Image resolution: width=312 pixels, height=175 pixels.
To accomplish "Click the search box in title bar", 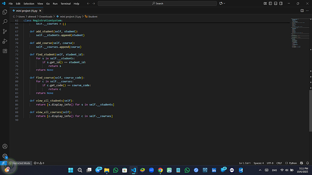I will [x=157, y=3].
